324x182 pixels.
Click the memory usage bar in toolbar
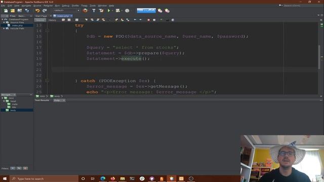(x=146, y=10)
